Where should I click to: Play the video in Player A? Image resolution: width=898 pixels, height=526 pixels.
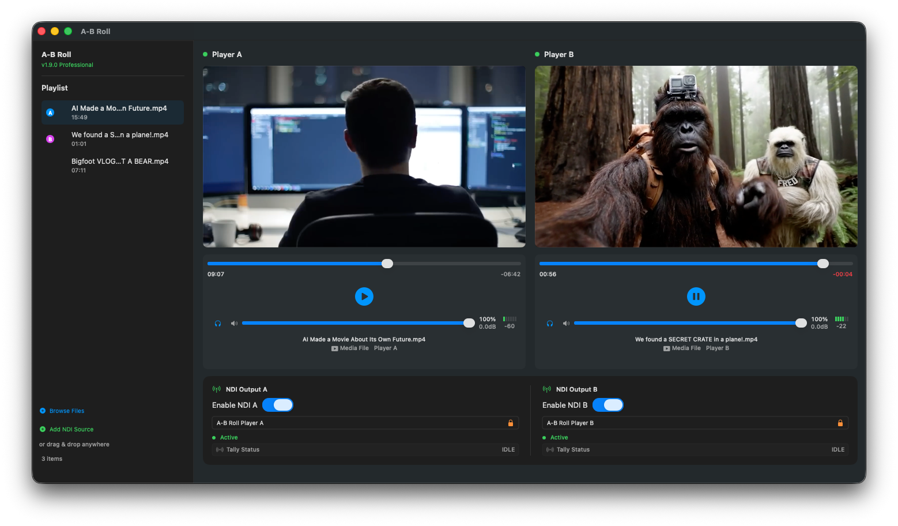[x=364, y=296]
